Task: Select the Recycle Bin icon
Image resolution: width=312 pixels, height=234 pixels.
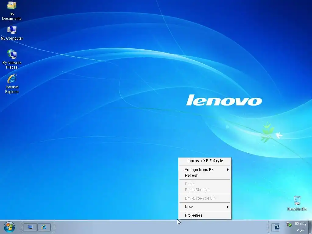Action: click(297, 203)
